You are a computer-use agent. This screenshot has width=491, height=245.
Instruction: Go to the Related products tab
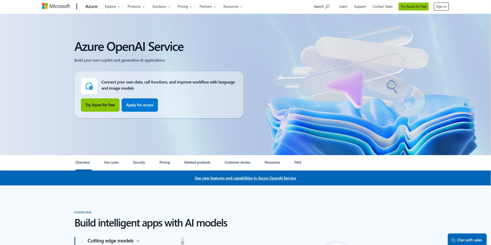(x=197, y=163)
